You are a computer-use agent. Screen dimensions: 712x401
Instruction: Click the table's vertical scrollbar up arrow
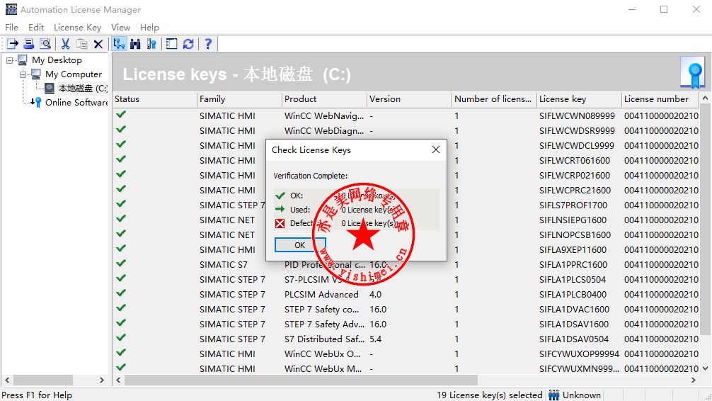click(705, 98)
